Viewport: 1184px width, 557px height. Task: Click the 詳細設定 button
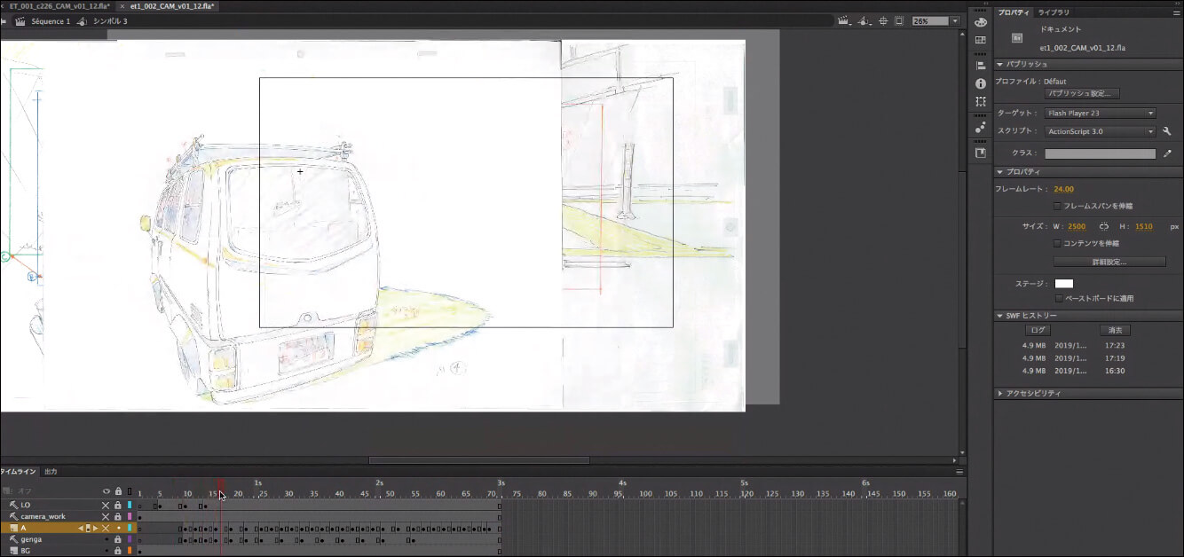pyautogui.click(x=1109, y=262)
